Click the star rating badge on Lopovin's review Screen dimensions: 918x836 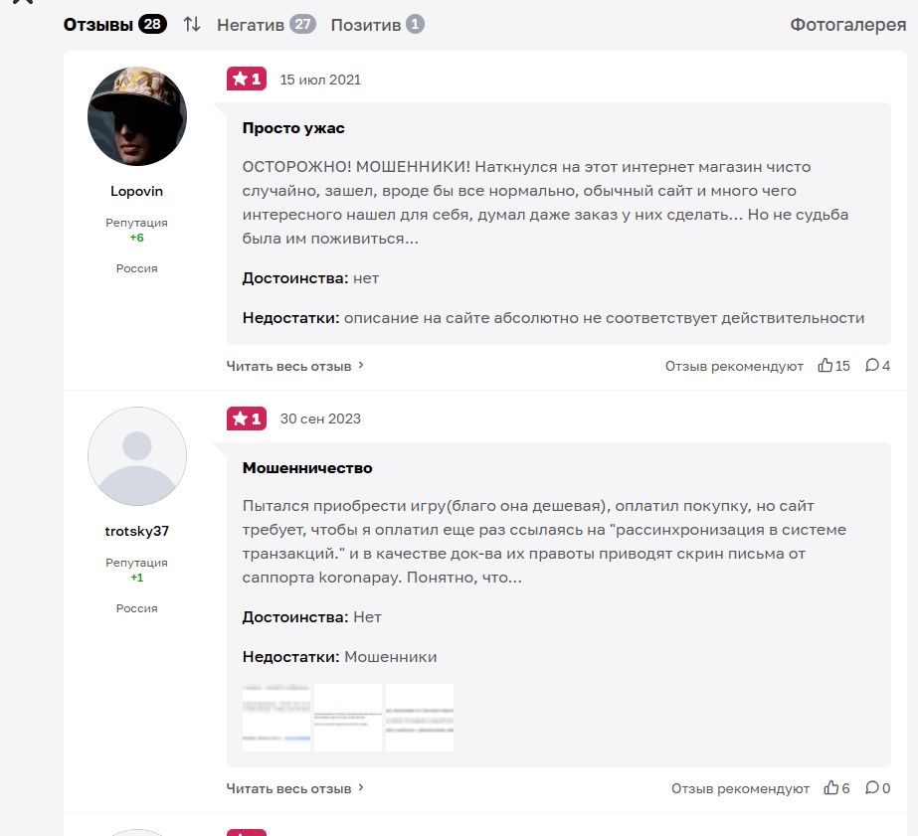coord(247,79)
